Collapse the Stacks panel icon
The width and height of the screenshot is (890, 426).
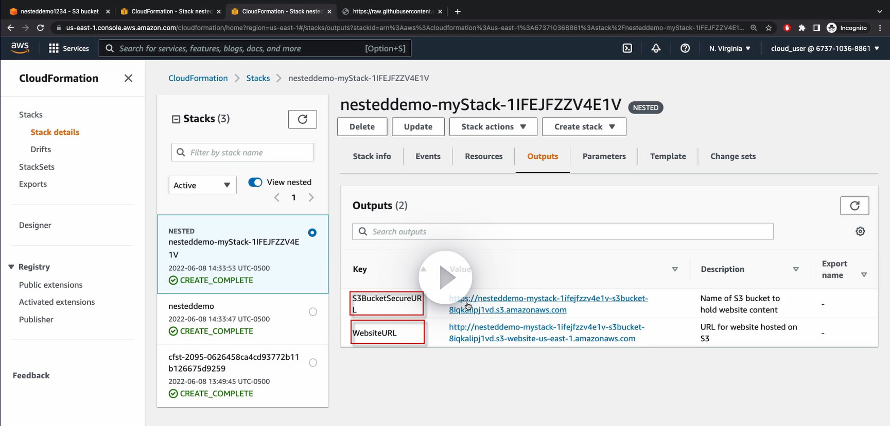pyautogui.click(x=176, y=119)
